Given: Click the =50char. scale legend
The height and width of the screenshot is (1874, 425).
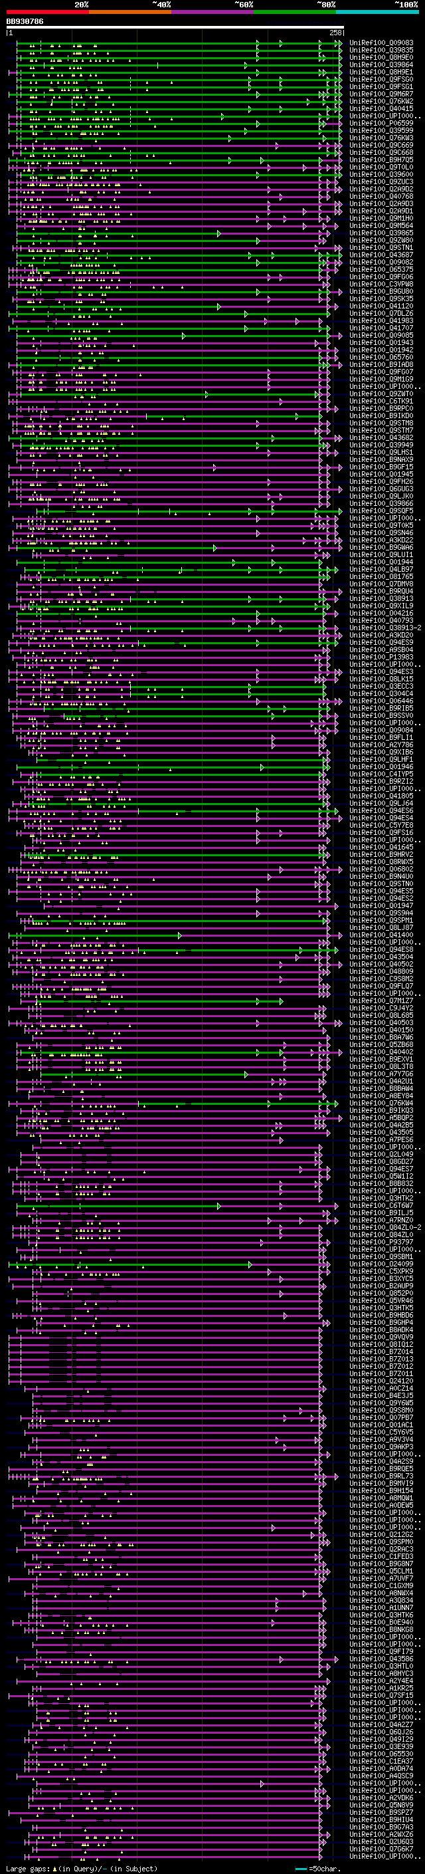Looking at the screenshot, I should pos(317,1869).
